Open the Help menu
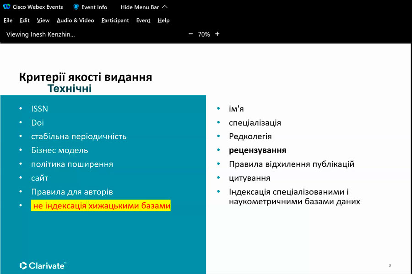This screenshot has height=274, width=412. (x=163, y=21)
